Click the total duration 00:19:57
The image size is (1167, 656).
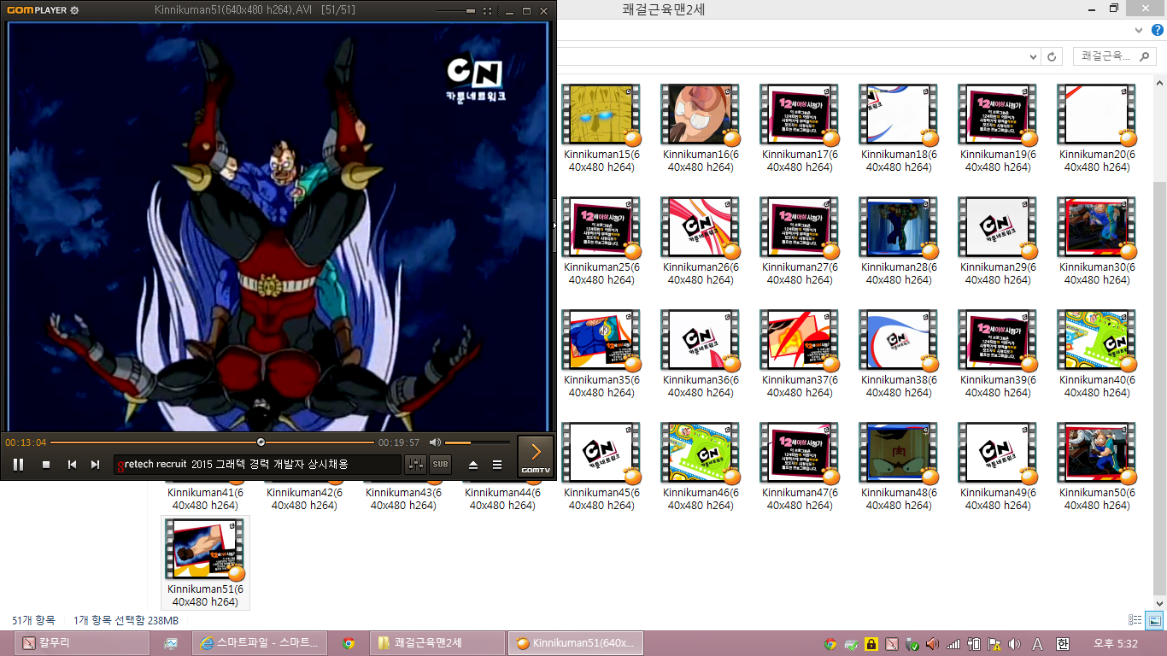pos(399,442)
